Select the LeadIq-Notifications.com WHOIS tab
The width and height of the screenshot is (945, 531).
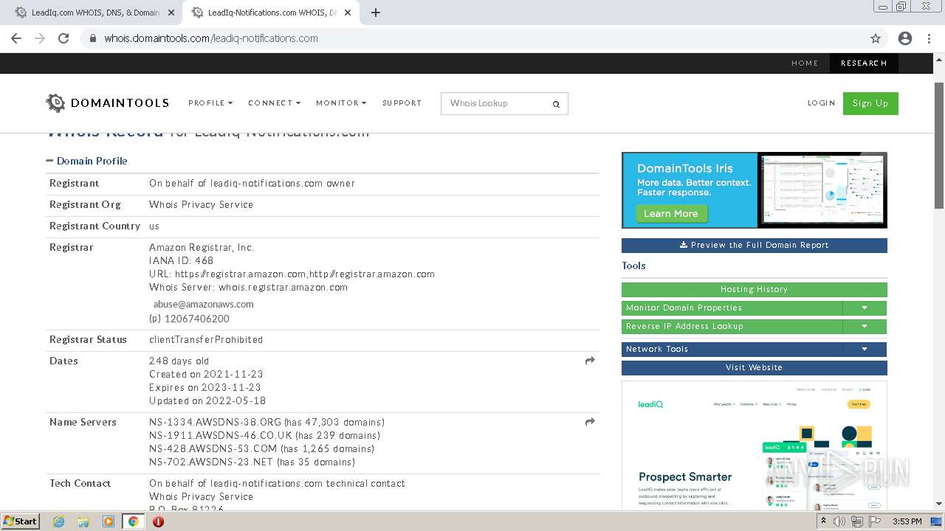coord(271,13)
